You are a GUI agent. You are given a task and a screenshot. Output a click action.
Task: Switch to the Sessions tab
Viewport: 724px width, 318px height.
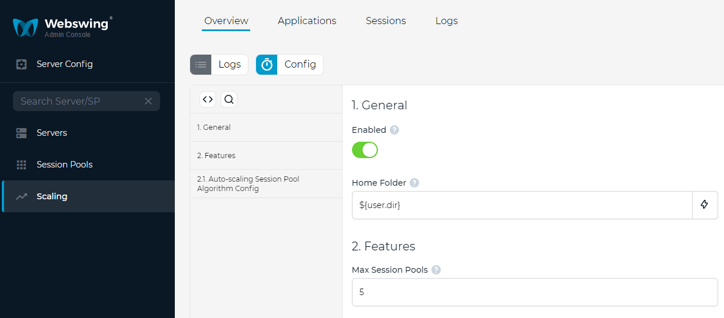(386, 21)
